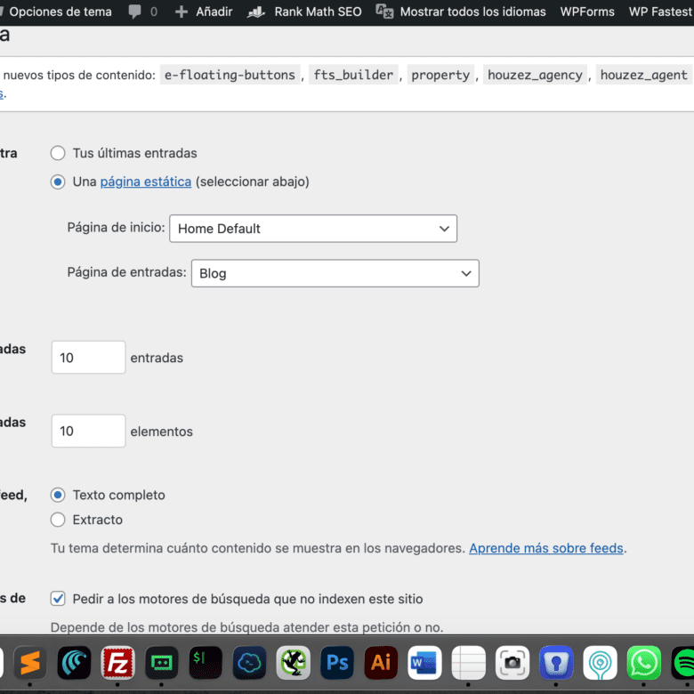Choose the 'Extracto' feed option
Viewport: 694px width, 694px height.
click(58, 520)
